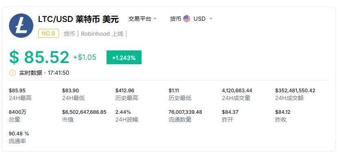Click the 实时数据 · 17:41:50 timestamp

coord(44,73)
